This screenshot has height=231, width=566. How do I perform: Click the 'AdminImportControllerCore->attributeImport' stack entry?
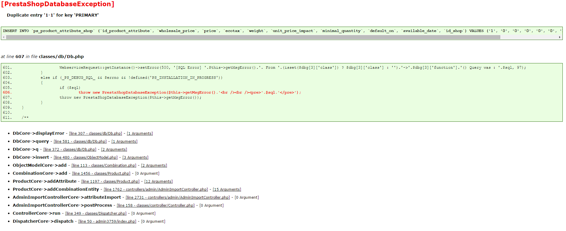[67, 198]
